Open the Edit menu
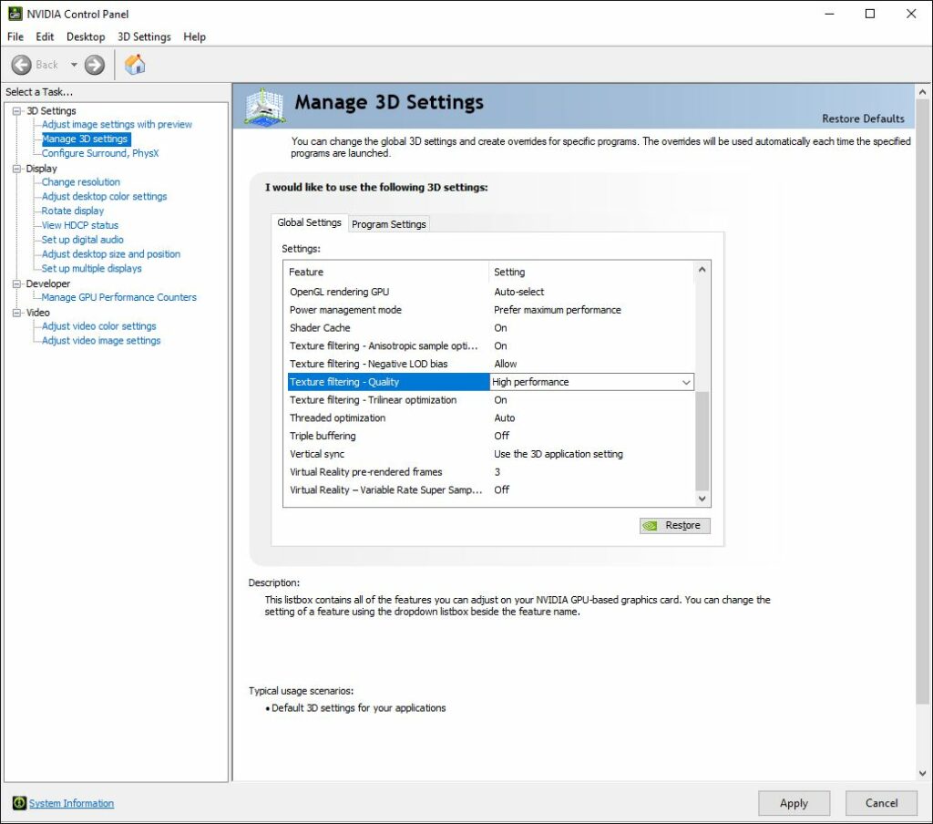Screen dimensions: 933x824 point(45,36)
